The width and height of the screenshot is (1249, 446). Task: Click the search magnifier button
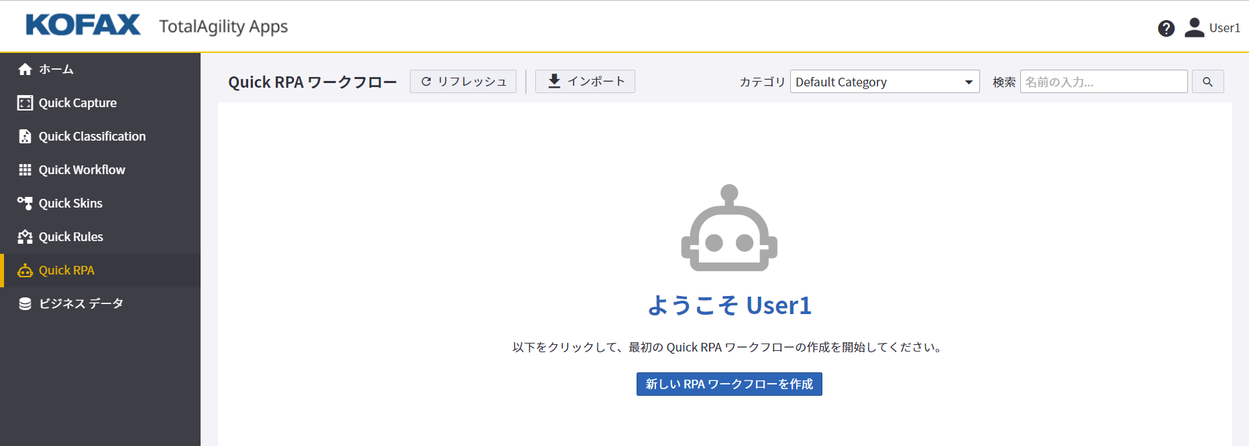(x=1207, y=82)
